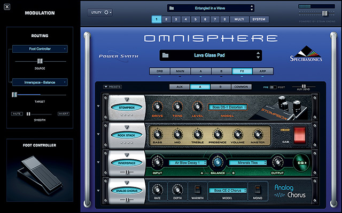
Task: Select the MULTI page button
Action: pos(238,19)
